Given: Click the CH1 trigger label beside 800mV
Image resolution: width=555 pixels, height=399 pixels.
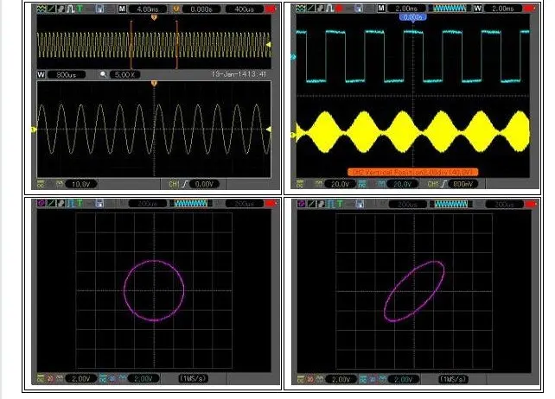Looking at the screenshot, I should 433,184.
